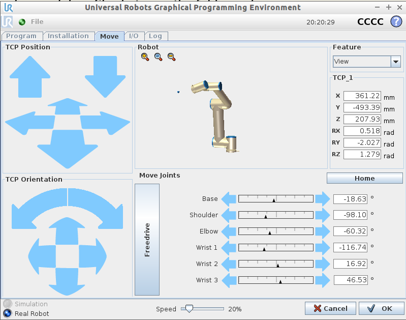Decrease Shoulder joint with left arrow

(x=229, y=215)
